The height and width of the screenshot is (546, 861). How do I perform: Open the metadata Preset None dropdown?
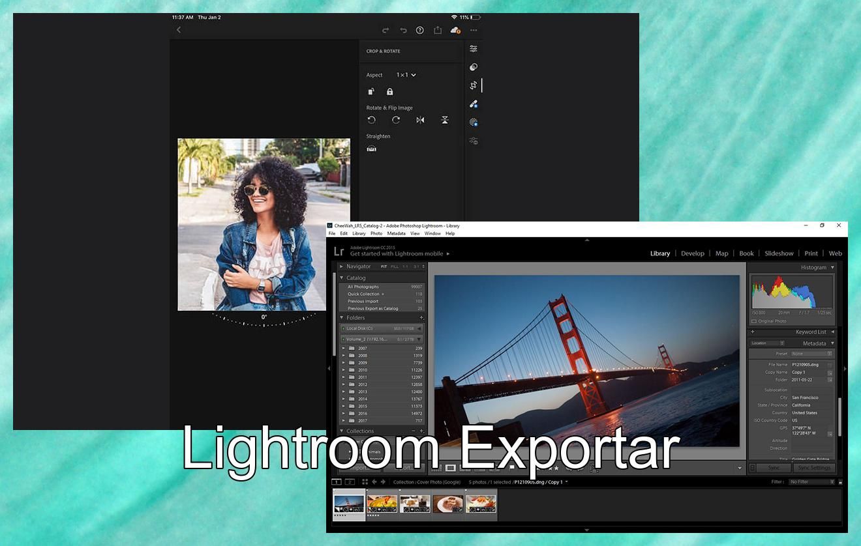[811, 354]
